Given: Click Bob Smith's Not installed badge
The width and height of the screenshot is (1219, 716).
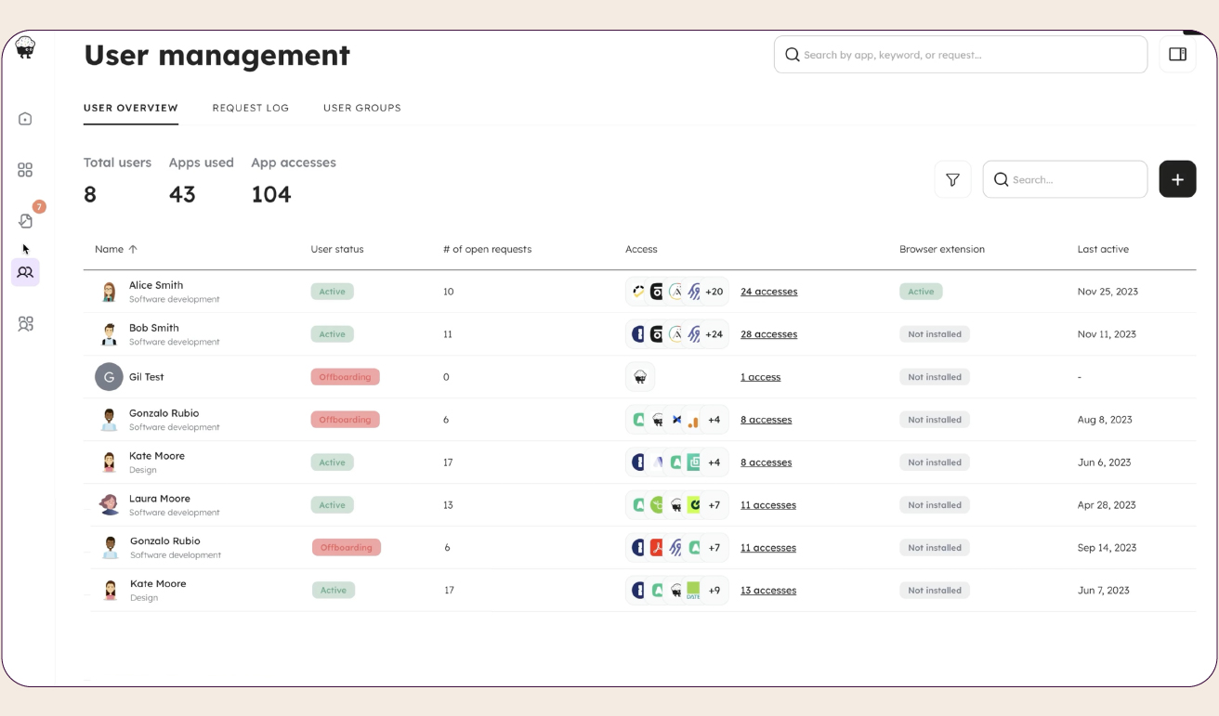Looking at the screenshot, I should tap(935, 334).
